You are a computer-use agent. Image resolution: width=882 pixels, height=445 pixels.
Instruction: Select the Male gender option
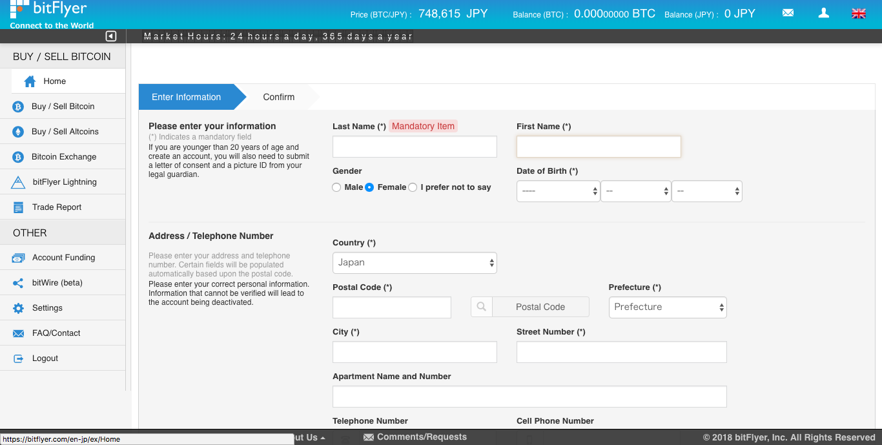click(x=336, y=187)
